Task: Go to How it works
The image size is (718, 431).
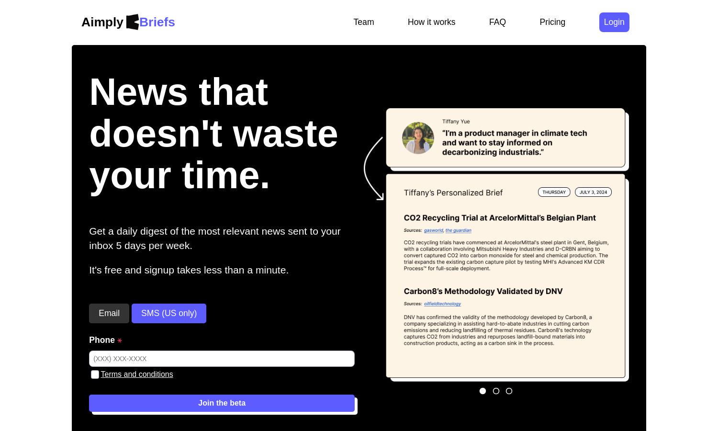Action: coord(431,22)
